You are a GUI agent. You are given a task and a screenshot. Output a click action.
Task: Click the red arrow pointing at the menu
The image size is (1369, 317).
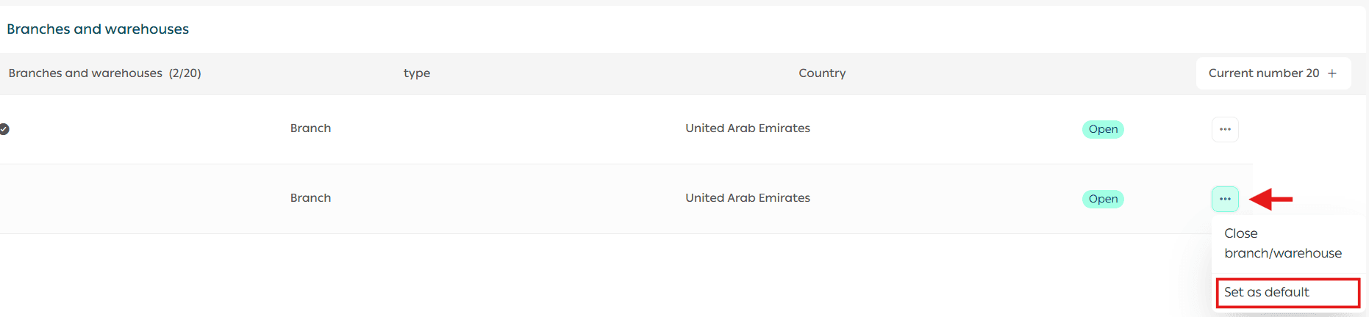click(1271, 199)
